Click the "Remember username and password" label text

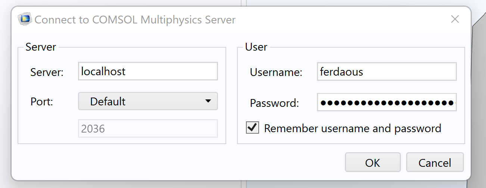[x=352, y=128]
